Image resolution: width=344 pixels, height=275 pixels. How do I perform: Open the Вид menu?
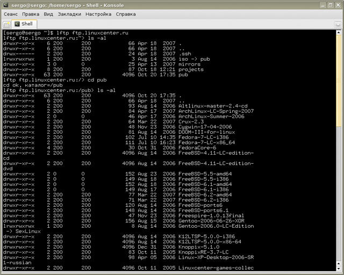coord(48,14)
